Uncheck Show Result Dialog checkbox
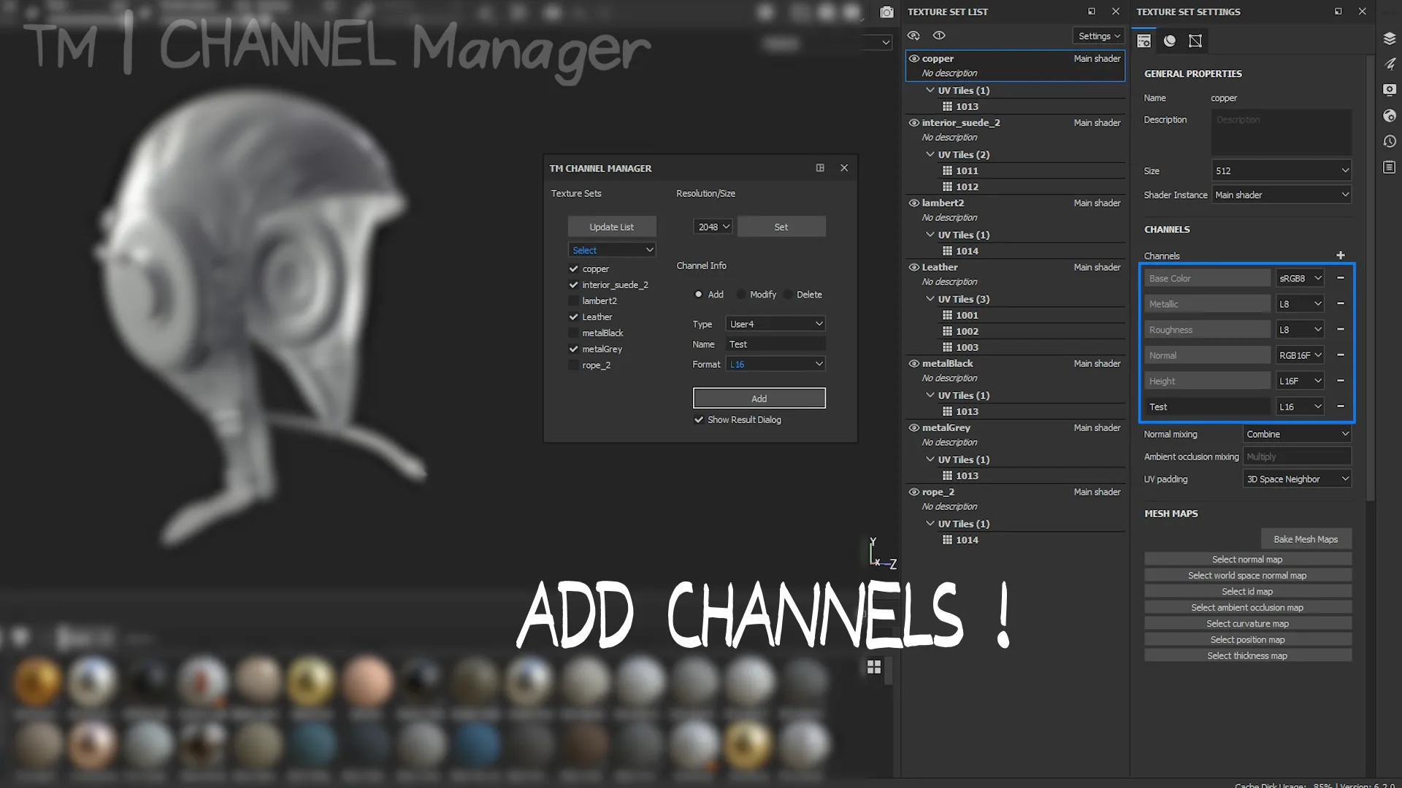 click(699, 420)
